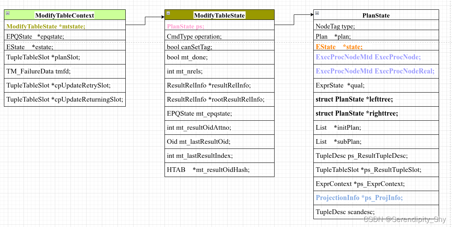452x227 pixels.
Task: Select the PlanState title header
Action: (376, 15)
